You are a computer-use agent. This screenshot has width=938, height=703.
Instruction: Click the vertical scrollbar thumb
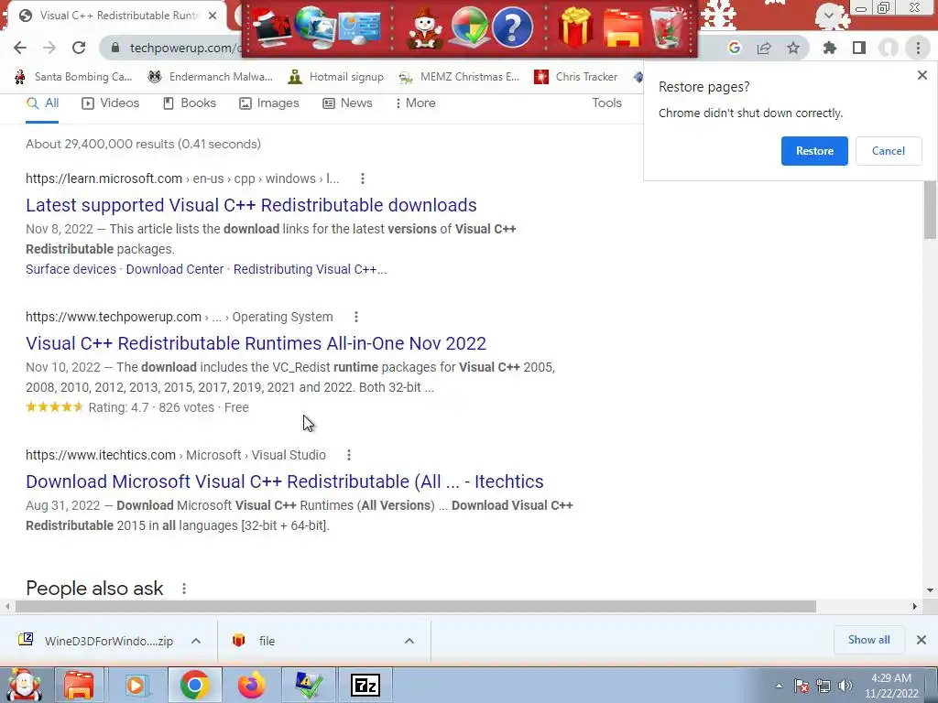(x=930, y=210)
